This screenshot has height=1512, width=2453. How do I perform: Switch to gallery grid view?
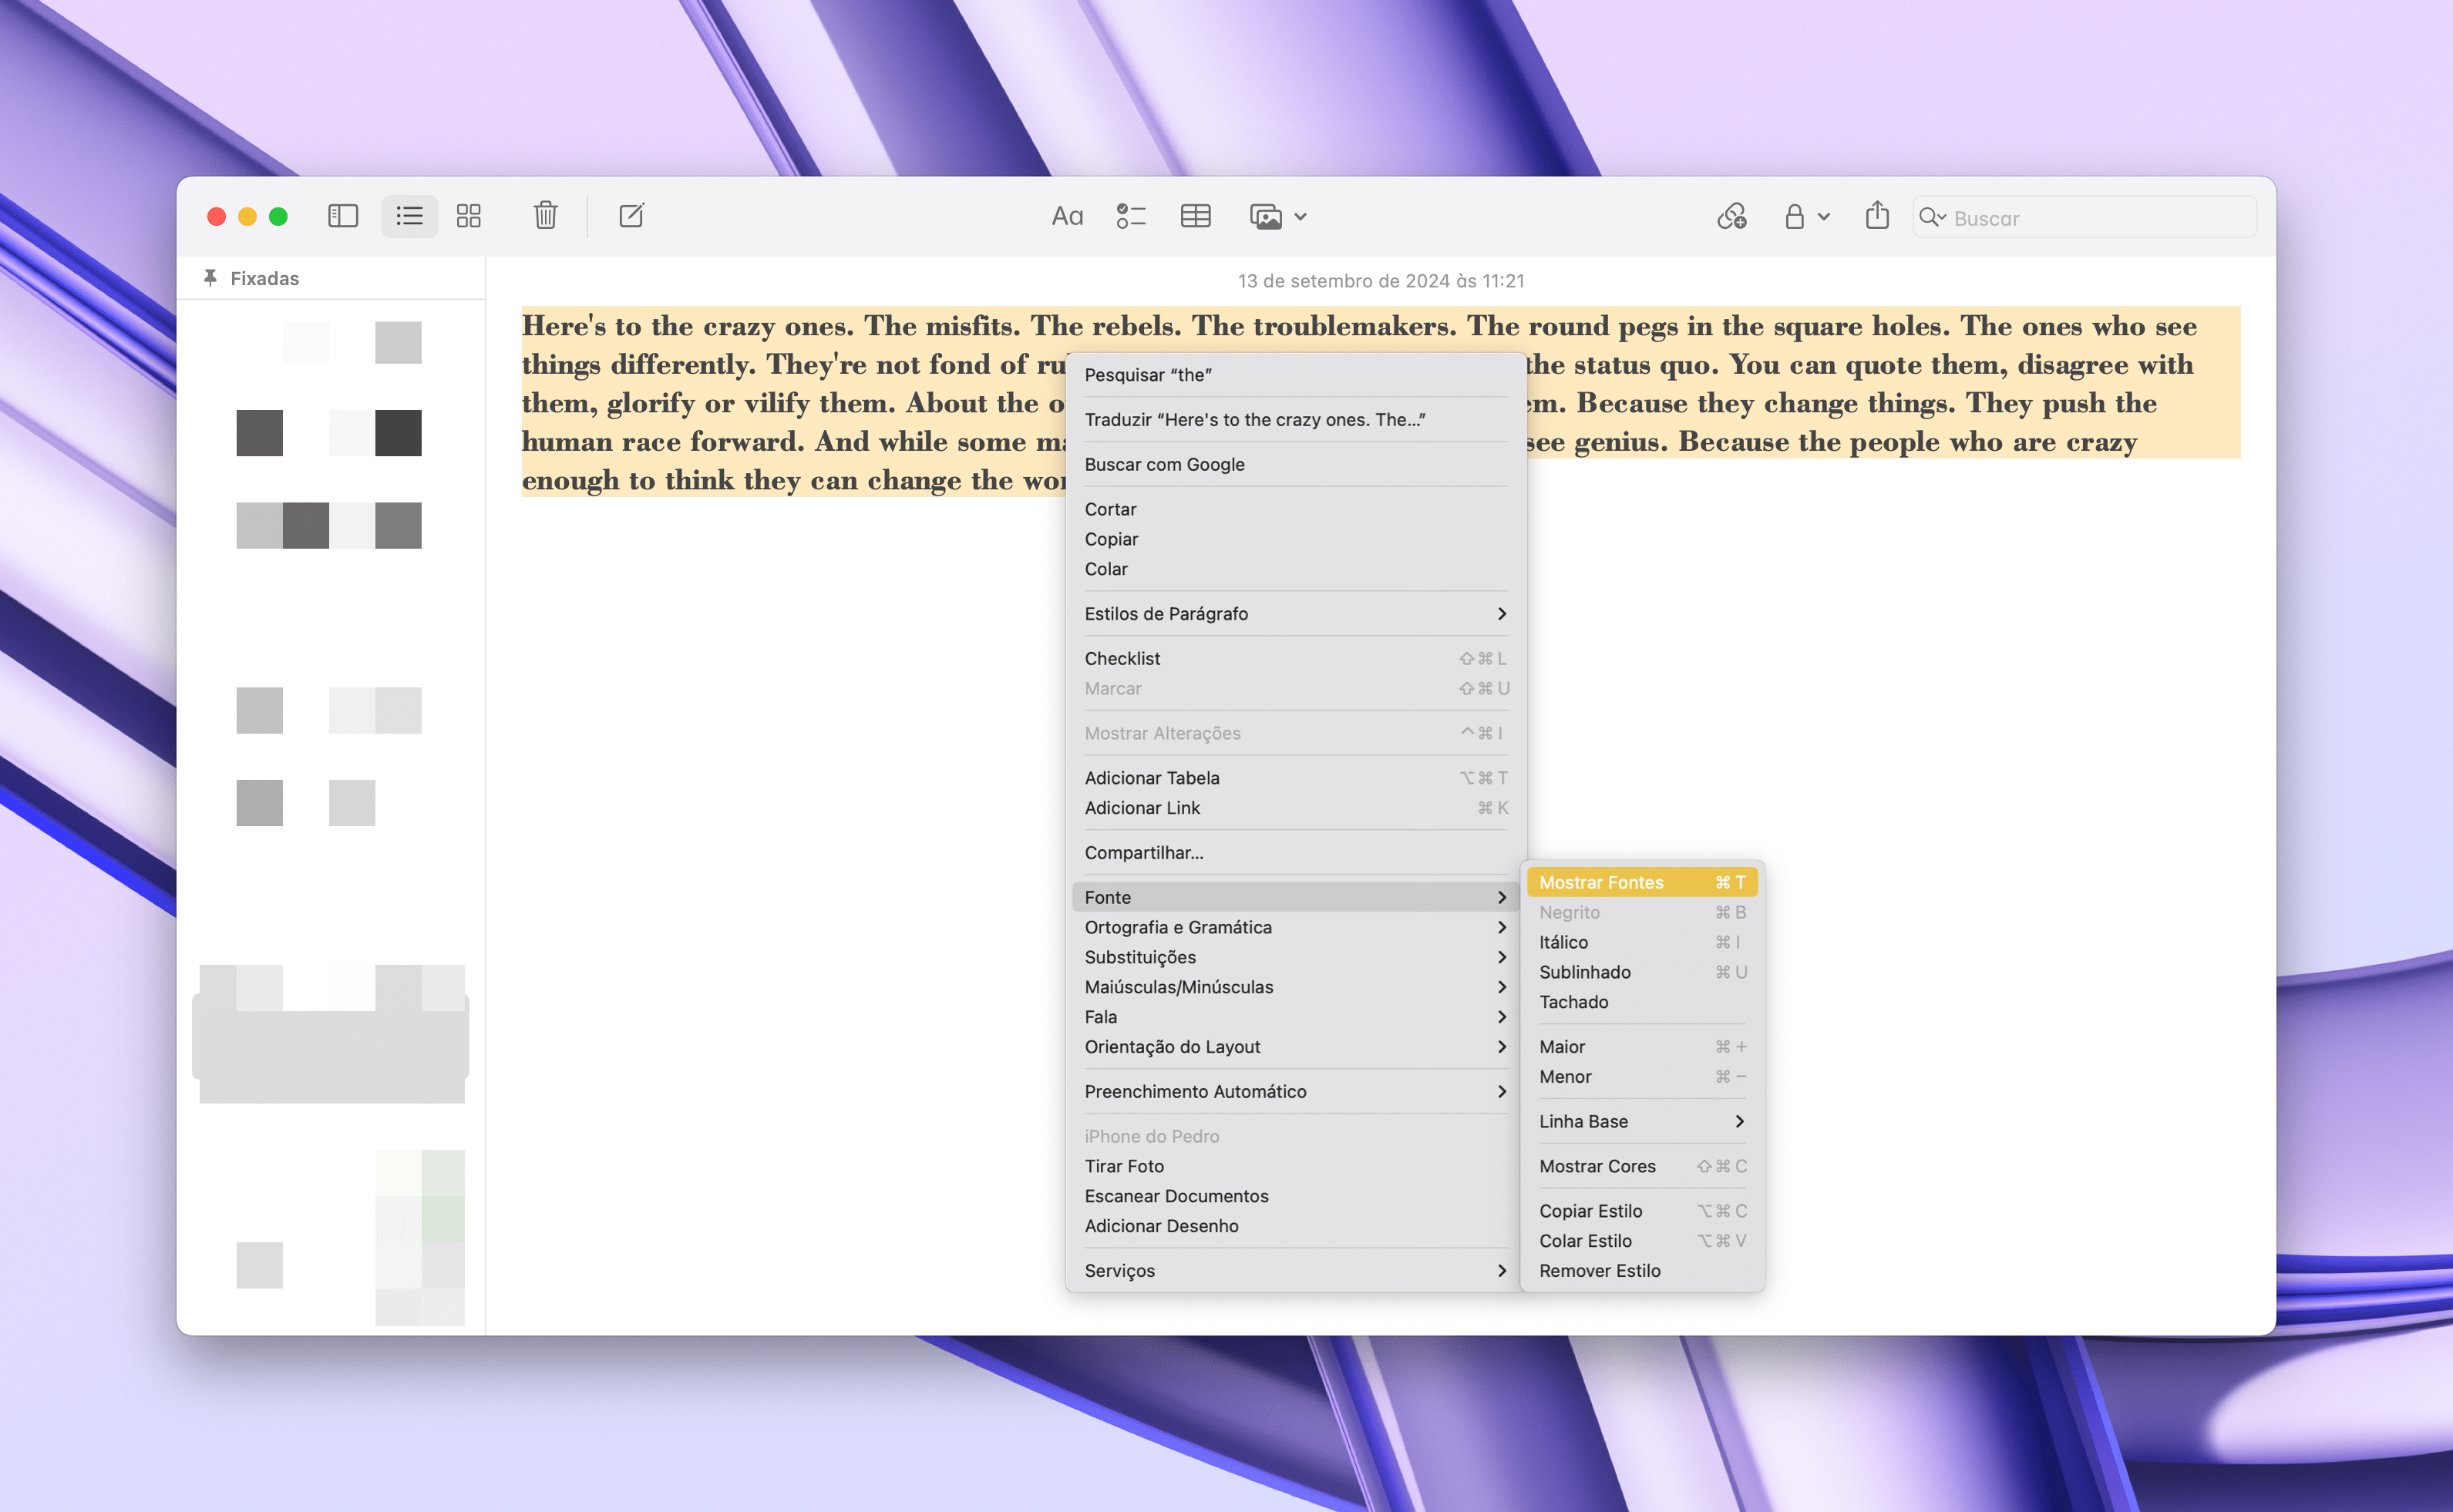tap(468, 216)
